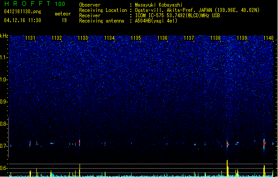Click the 'Receiver' field label

click(x=90, y=15)
